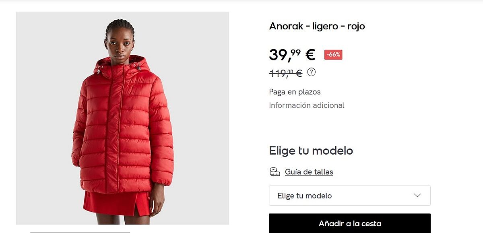Open the main red anorak product photo
The width and height of the screenshot is (483, 233).
[x=122, y=118]
